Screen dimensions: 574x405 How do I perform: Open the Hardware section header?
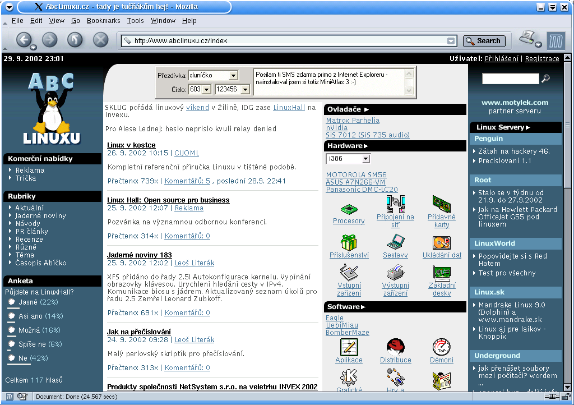point(395,146)
